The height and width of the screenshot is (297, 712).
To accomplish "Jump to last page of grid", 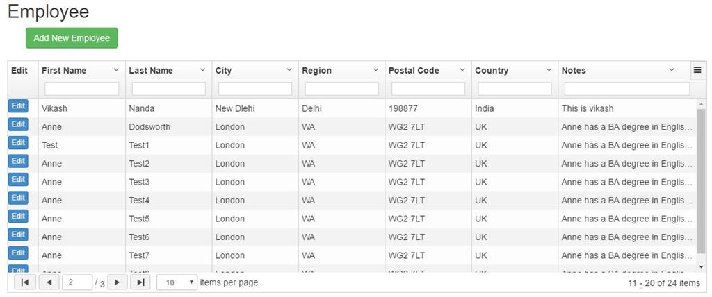I will pyautogui.click(x=140, y=282).
